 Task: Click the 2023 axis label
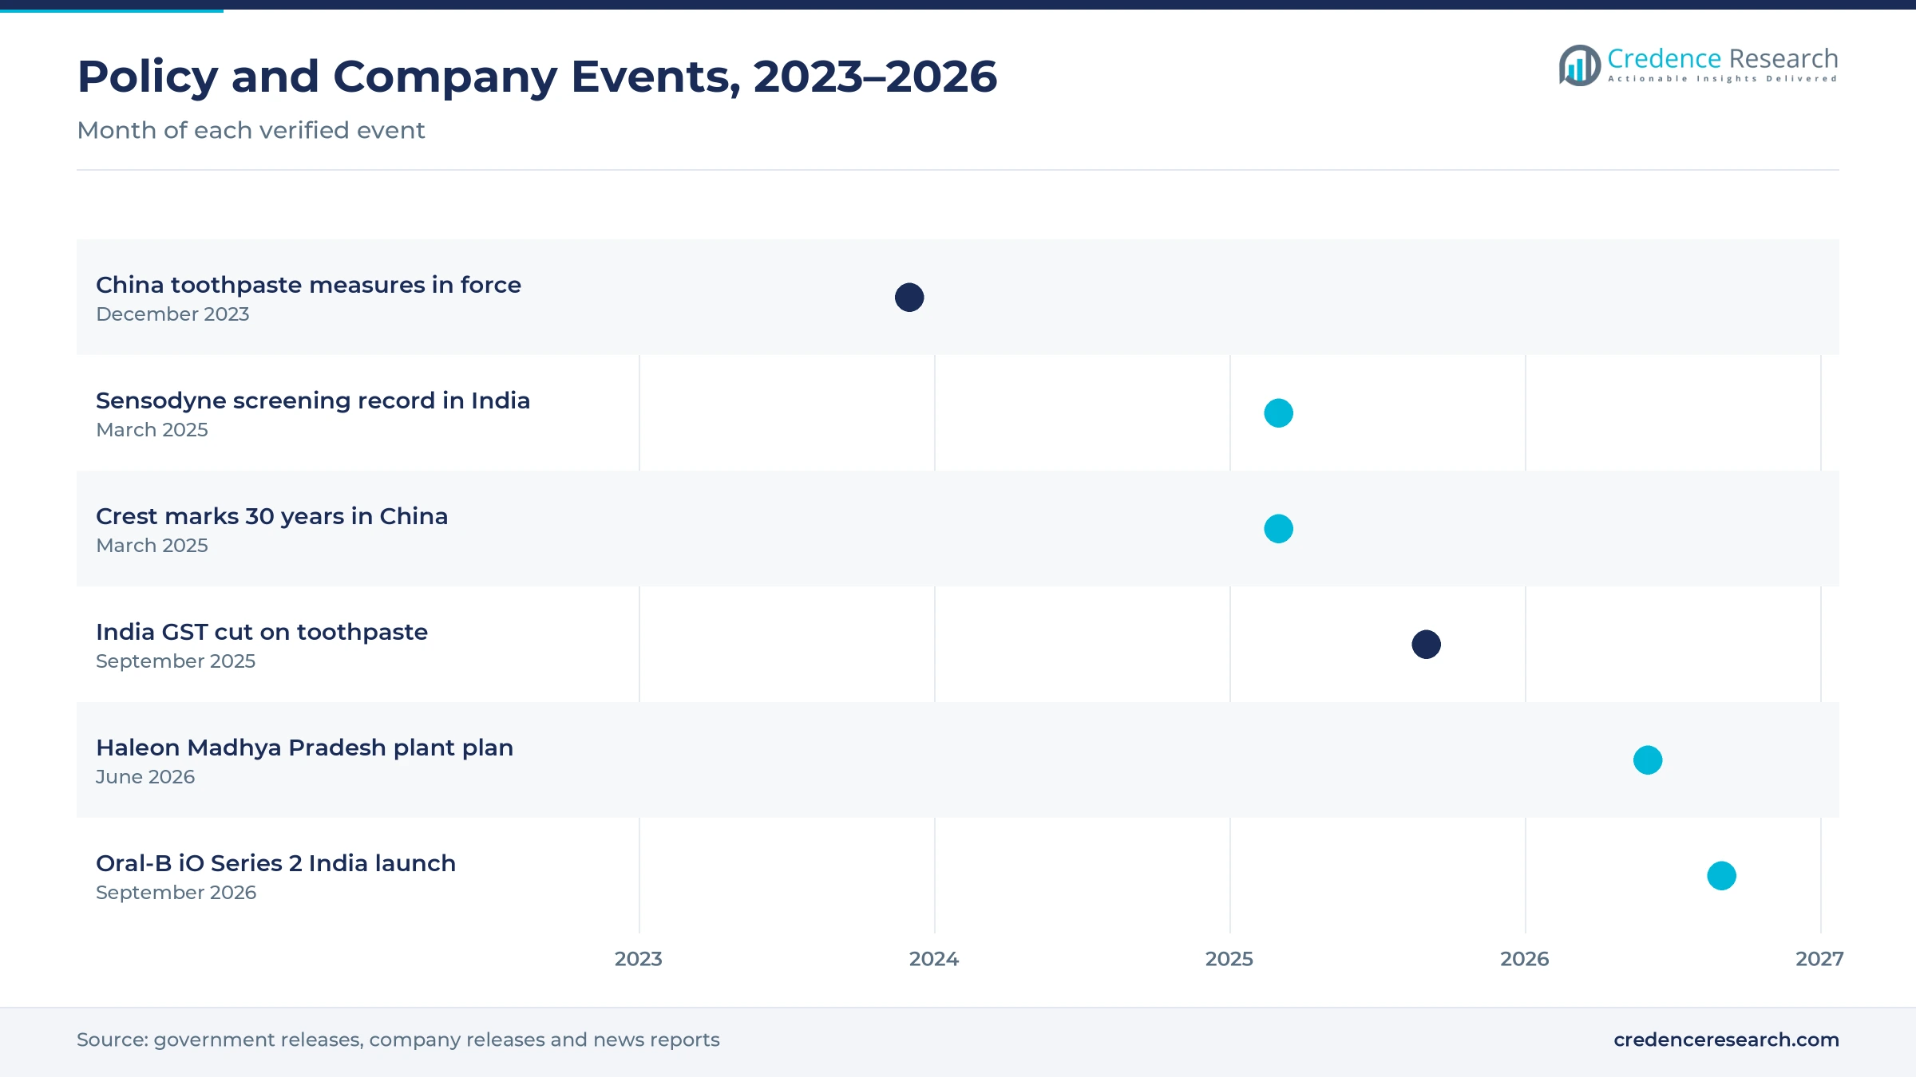point(639,959)
